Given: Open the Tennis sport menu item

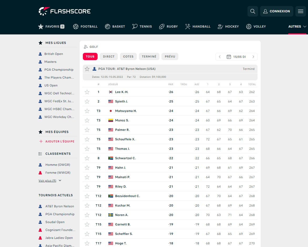Looking at the screenshot, I should coord(142,27).
